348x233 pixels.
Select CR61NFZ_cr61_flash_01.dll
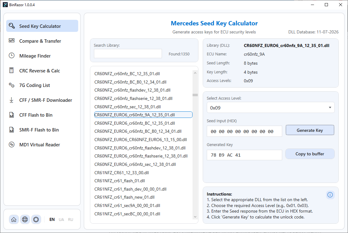pos(143,181)
